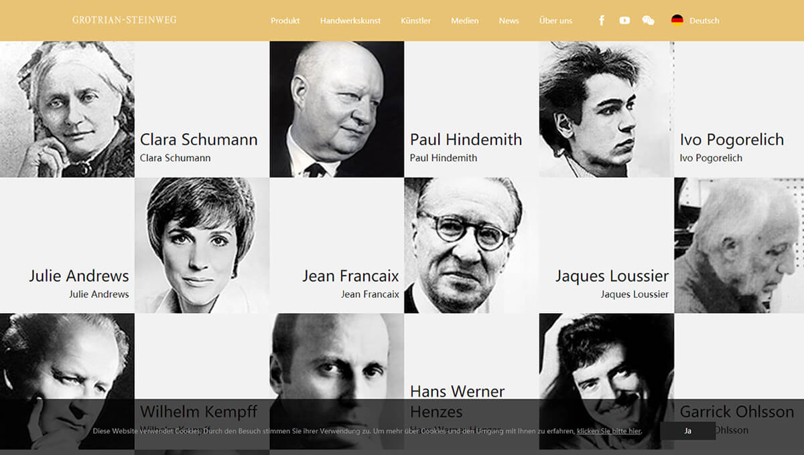This screenshot has width=804, height=455.
Task: Open the Über uns menu
Action: [555, 21]
